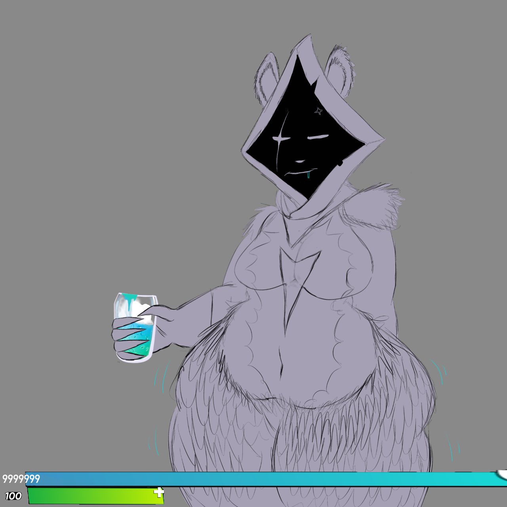The height and width of the screenshot is (507, 507).
Task: Click the cross-shaped glowing left eye
Action: click(x=280, y=139)
